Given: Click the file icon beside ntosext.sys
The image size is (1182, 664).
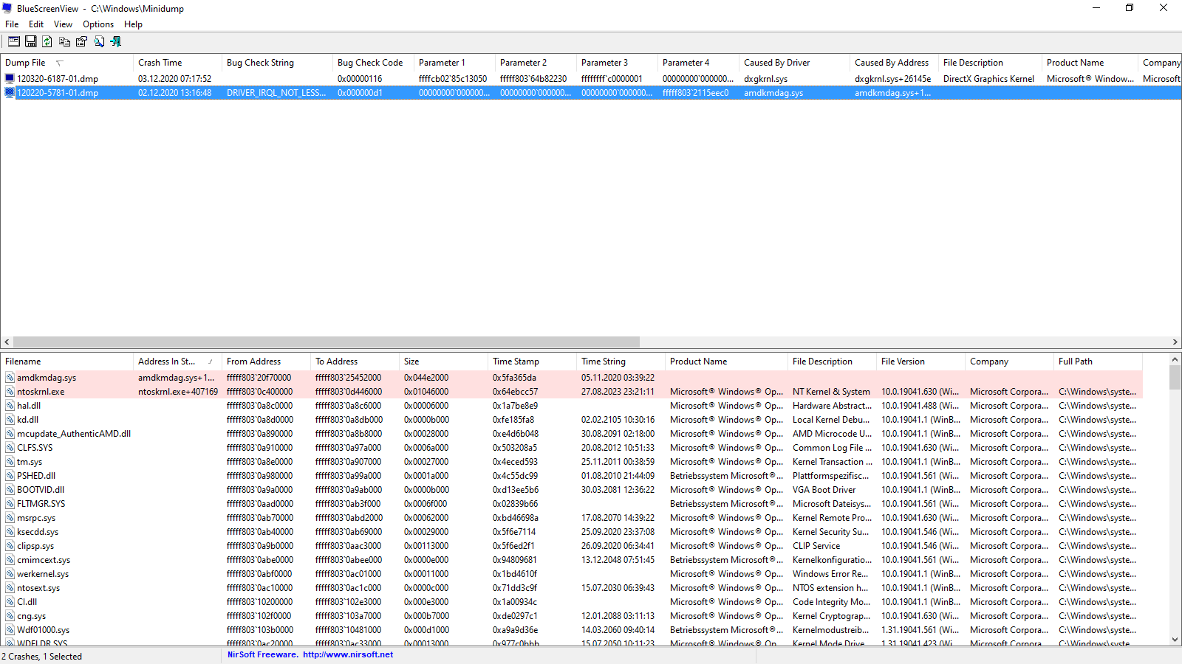Looking at the screenshot, I should (x=10, y=588).
